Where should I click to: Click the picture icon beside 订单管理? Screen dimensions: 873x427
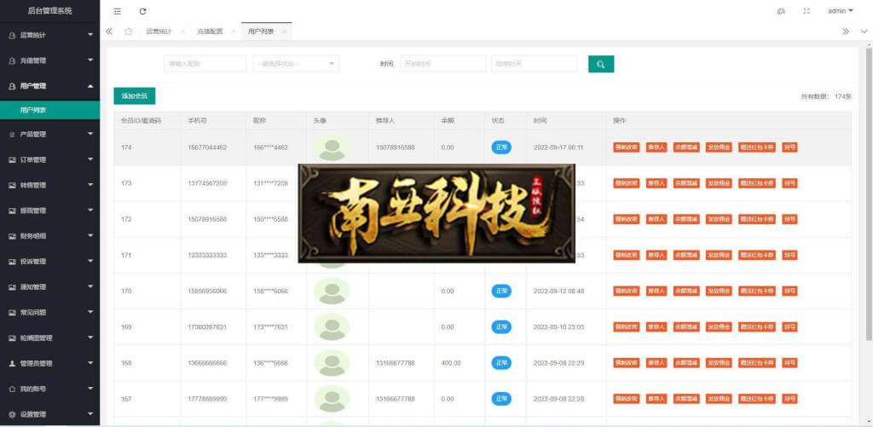[x=12, y=159]
